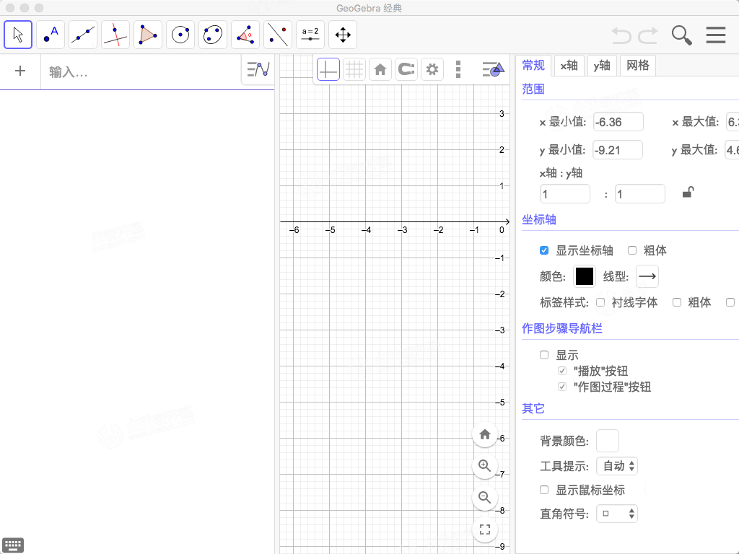
Task: Select the Point tool
Action: click(x=51, y=35)
